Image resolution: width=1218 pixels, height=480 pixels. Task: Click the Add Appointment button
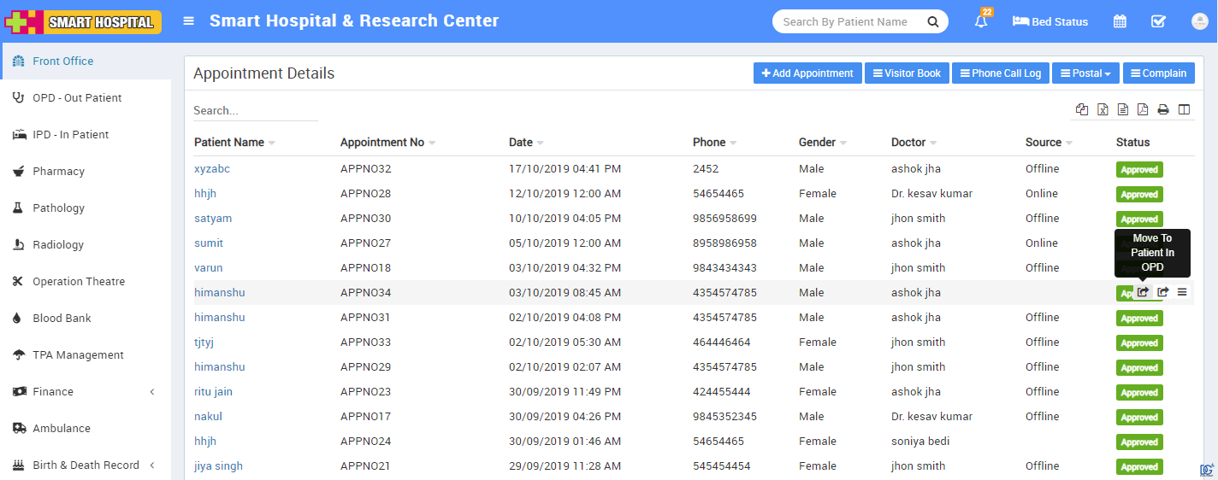807,73
